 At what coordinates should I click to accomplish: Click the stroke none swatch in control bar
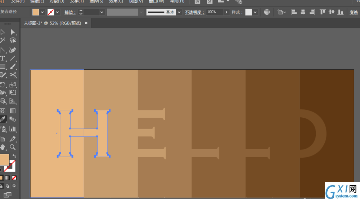coord(51,12)
